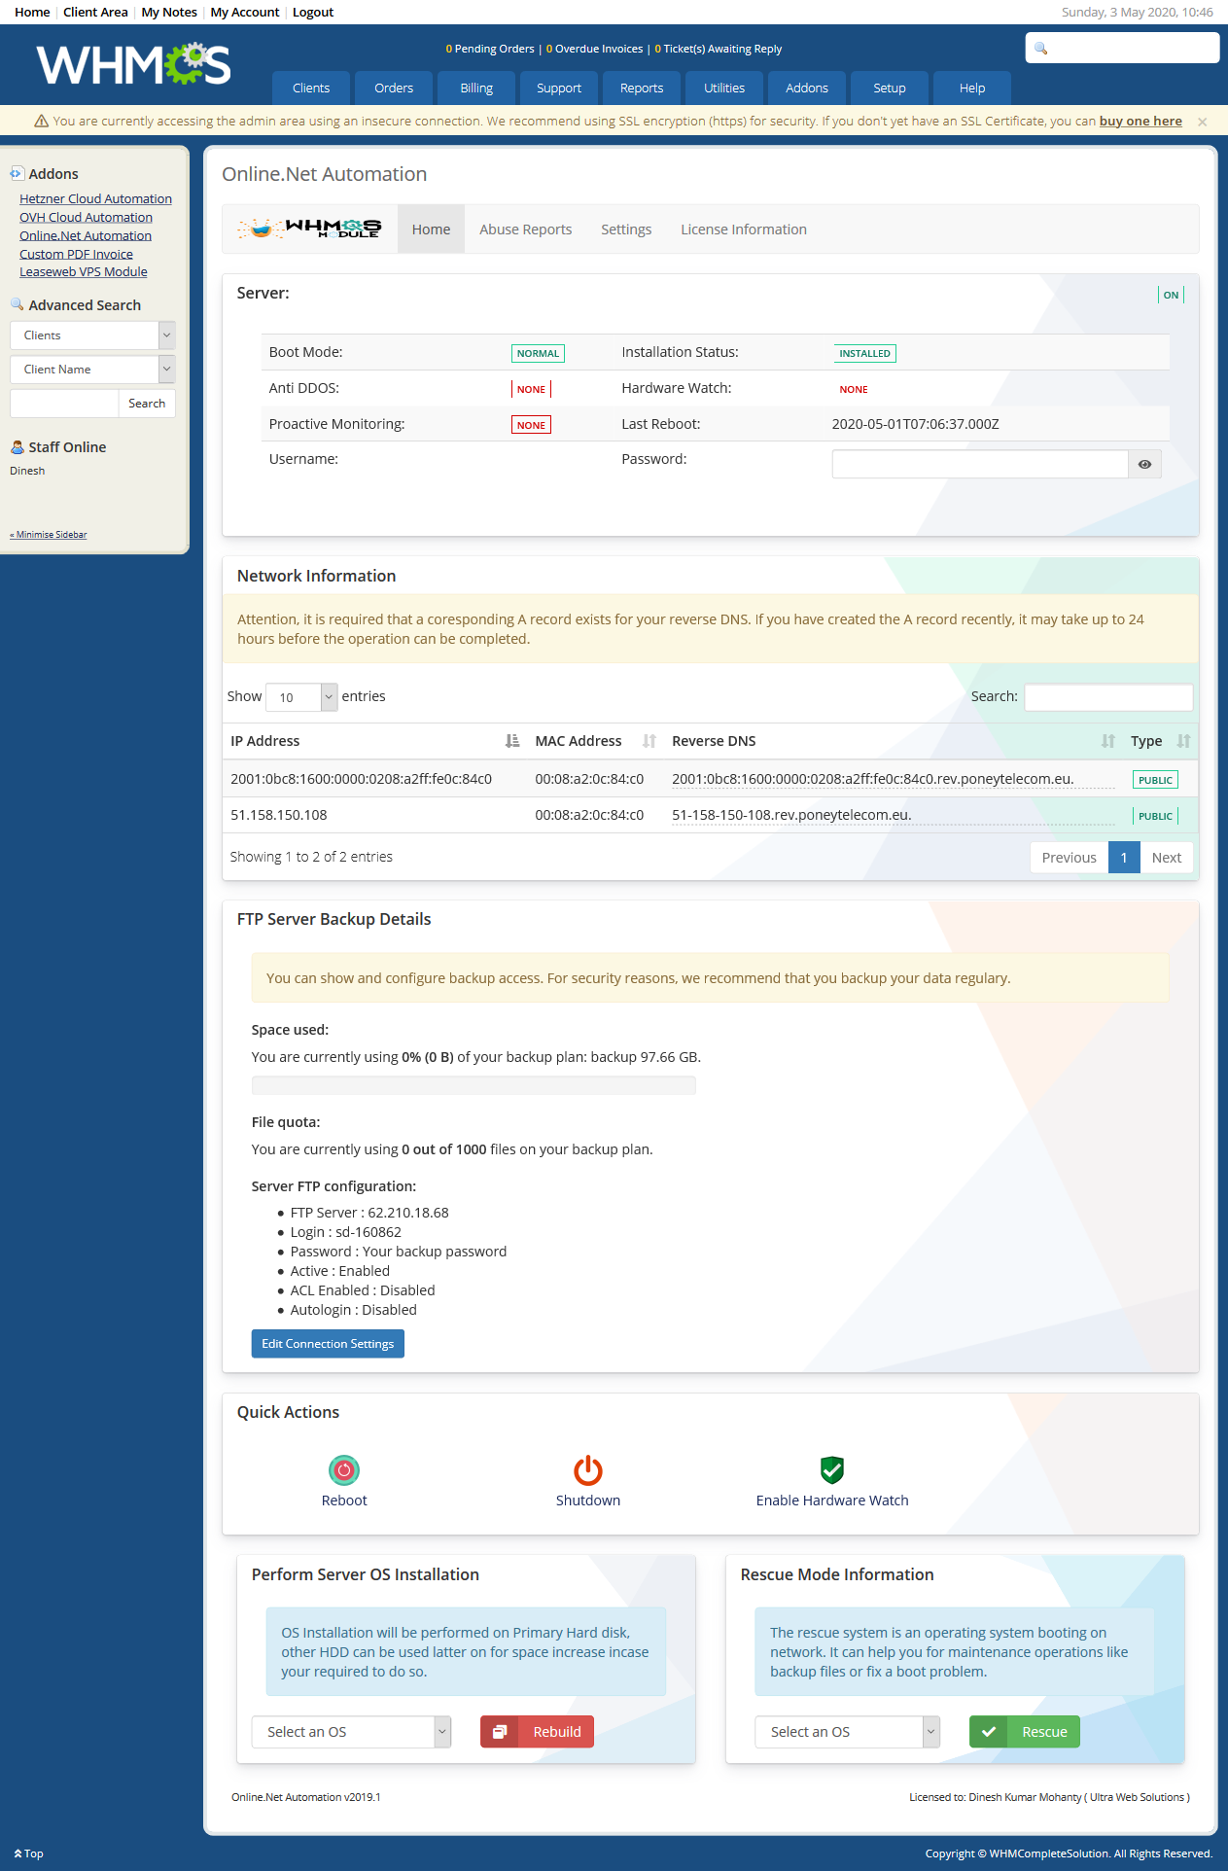Open the Clients search type dropdown
Viewport: 1228px width, 1871px height.
coord(92,335)
